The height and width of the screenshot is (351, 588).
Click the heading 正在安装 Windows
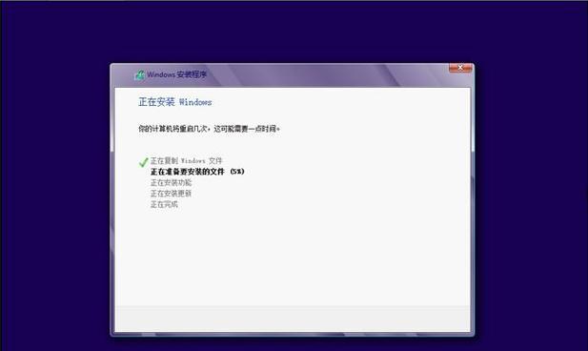point(175,102)
